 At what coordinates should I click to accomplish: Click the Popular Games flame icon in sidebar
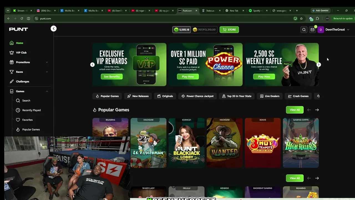(x=18, y=129)
